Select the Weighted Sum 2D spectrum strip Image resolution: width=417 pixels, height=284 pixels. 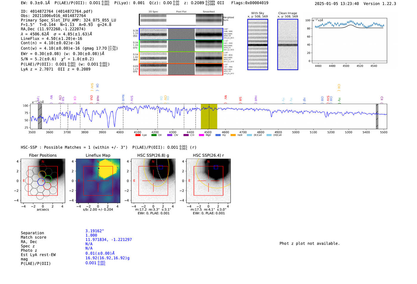(181, 20)
